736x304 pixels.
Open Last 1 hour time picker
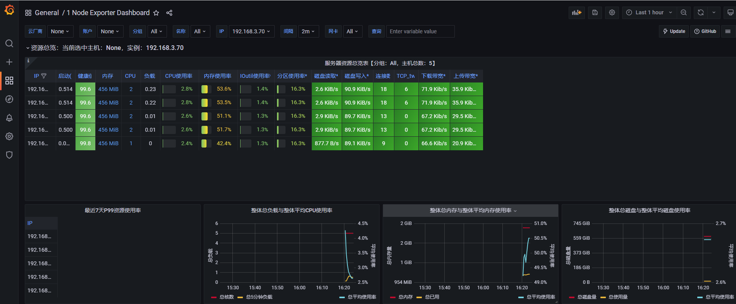click(x=649, y=12)
